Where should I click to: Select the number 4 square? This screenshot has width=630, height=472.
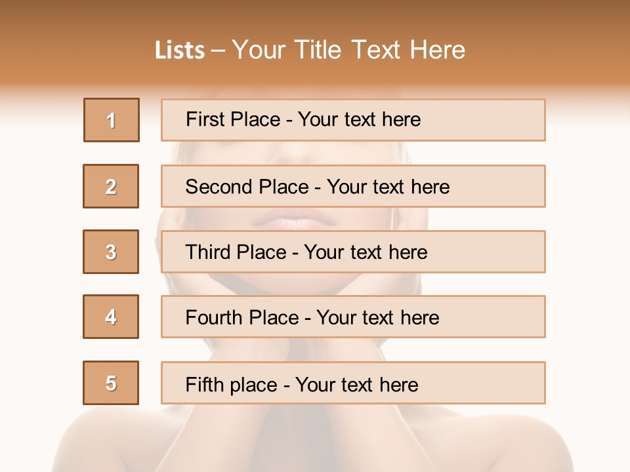coord(111,317)
